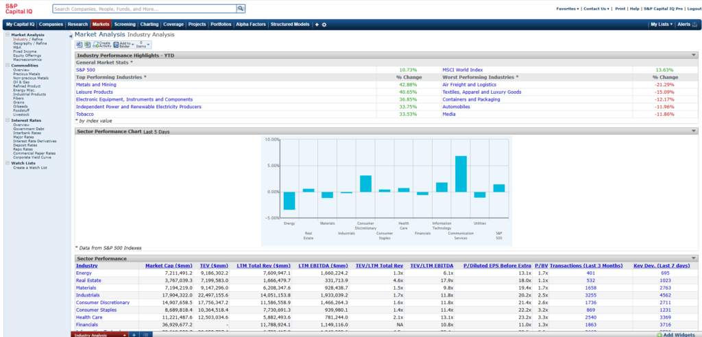The width and height of the screenshot is (702, 337).
Task: Open the Metals and Mining industry link
Action: tap(96, 84)
